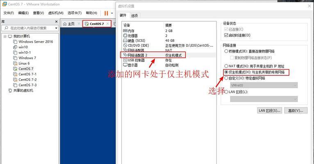Select the 仅主机模式 summary cell
Viewport: 314px width, 164px height.
point(173,55)
